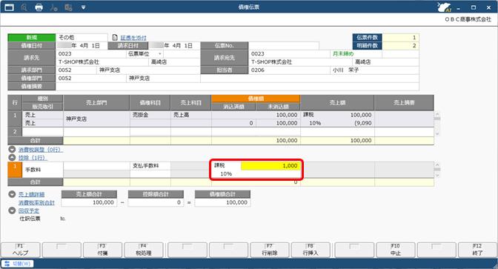Click the 債権額合計 value 100,000
Viewport: 498px width, 269px height.
point(222,202)
